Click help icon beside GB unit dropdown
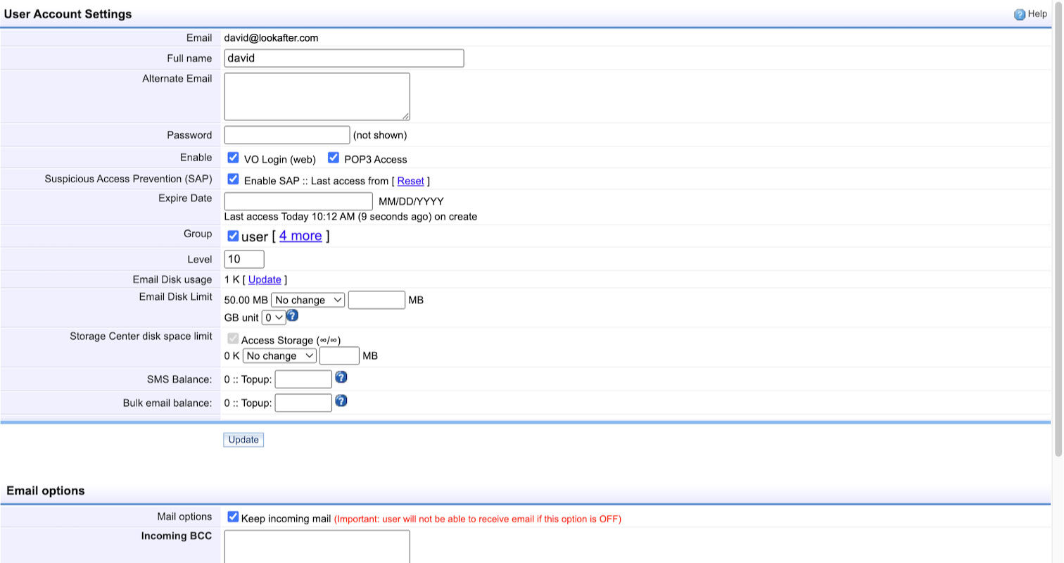This screenshot has width=1064, height=563. pos(292,315)
